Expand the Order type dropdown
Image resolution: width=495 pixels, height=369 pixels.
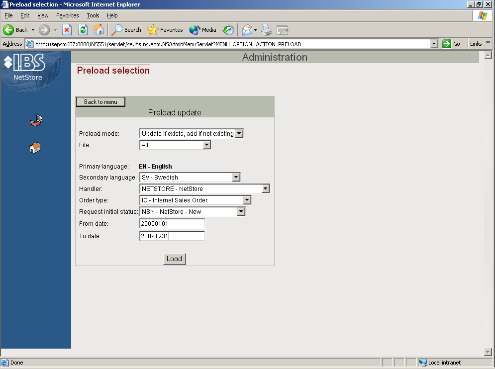pyautogui.click(x=247, y=200)
